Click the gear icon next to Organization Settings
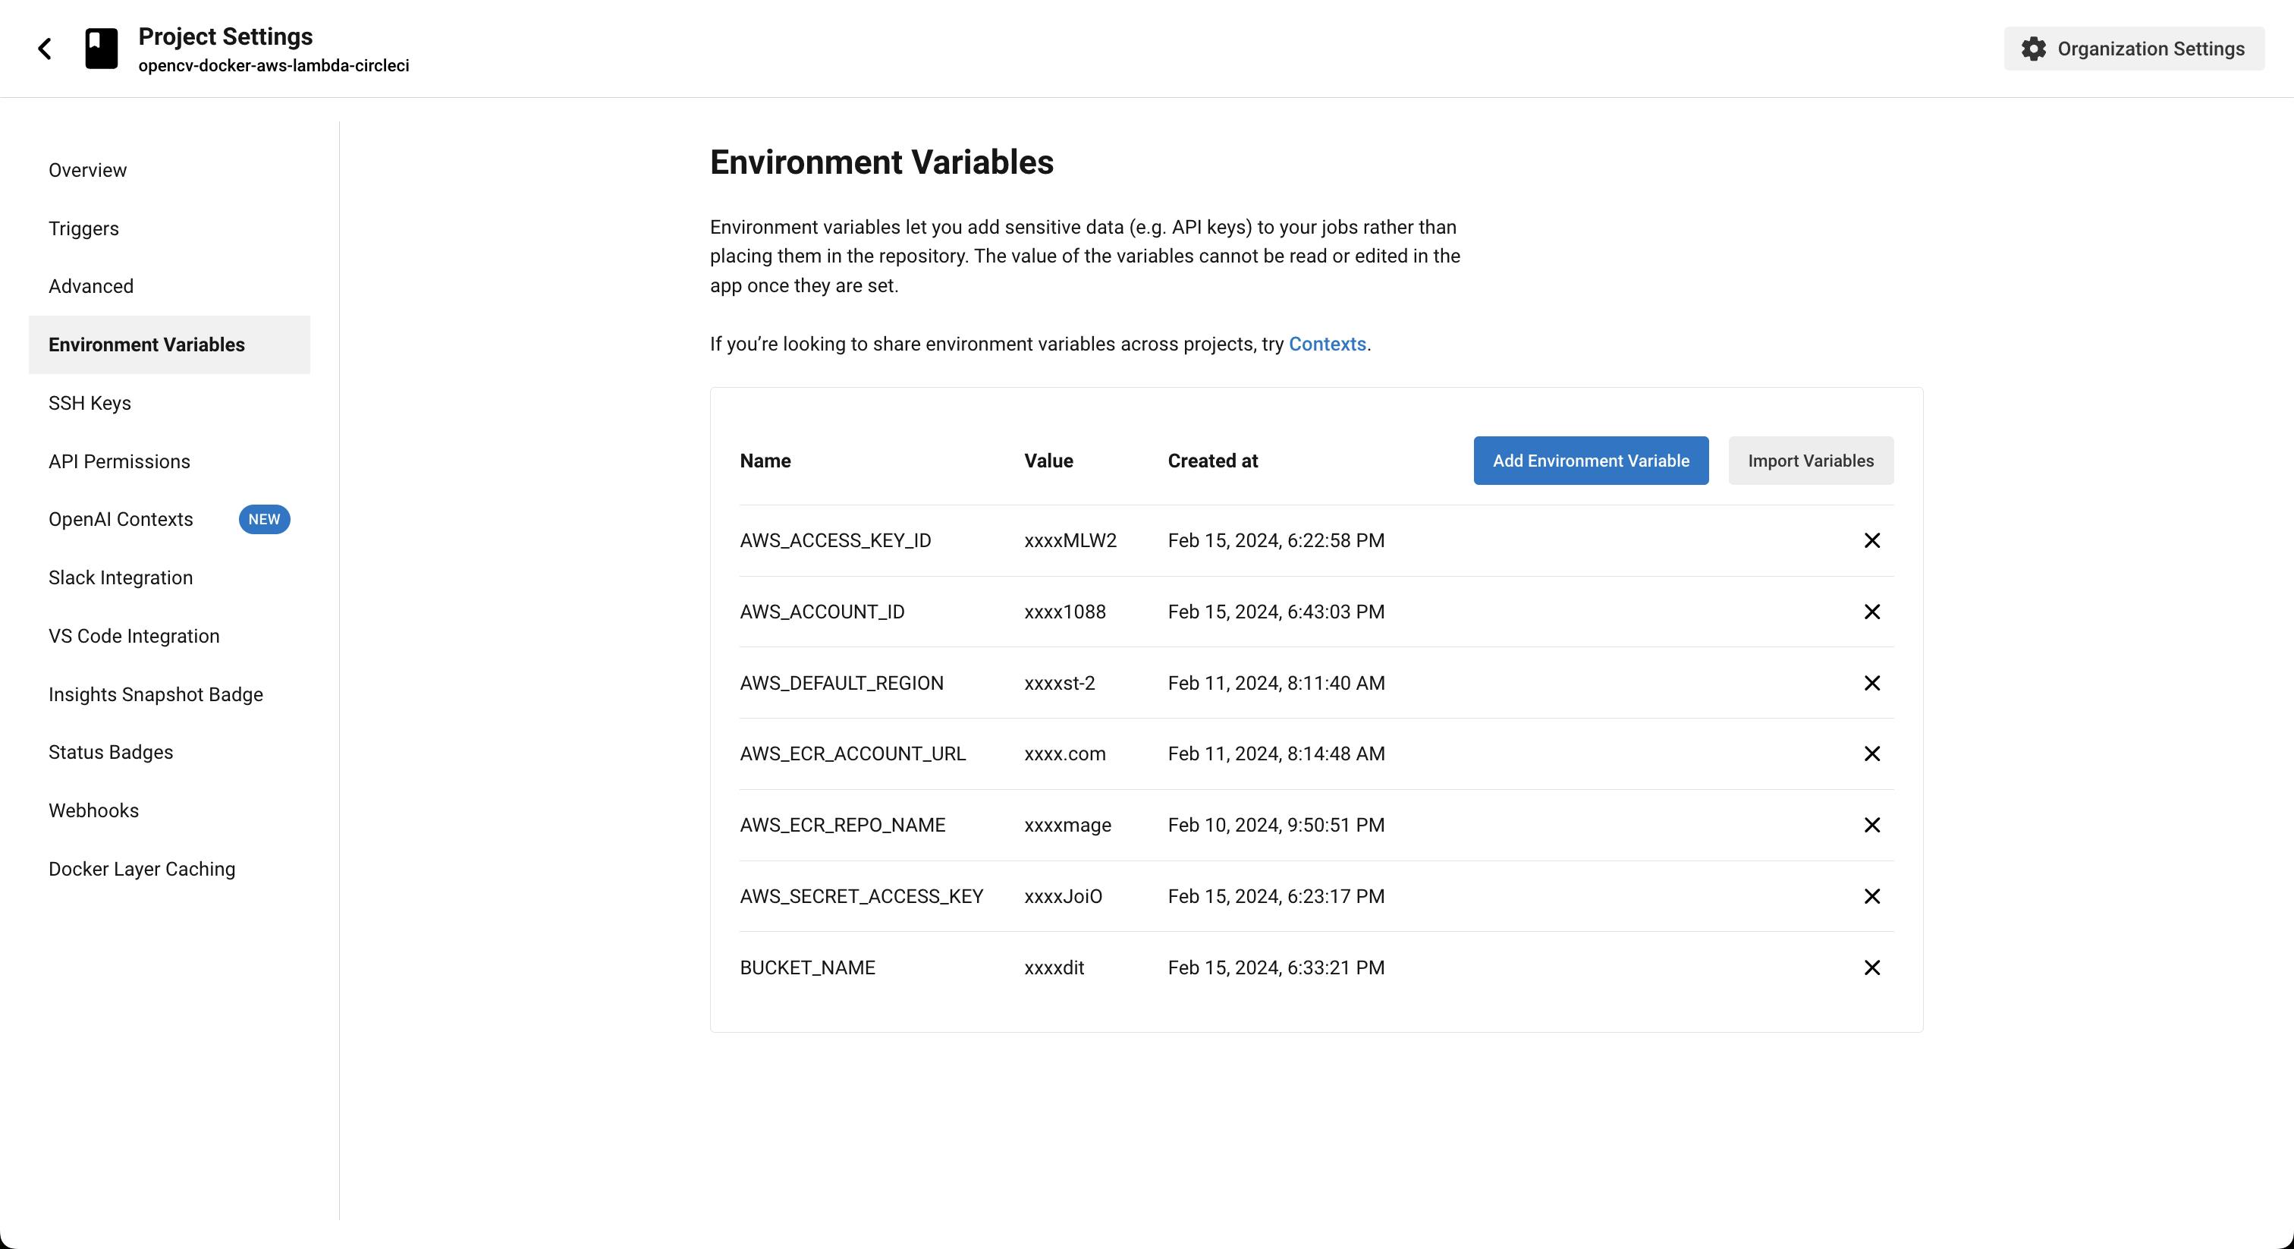 (2035, 49)
